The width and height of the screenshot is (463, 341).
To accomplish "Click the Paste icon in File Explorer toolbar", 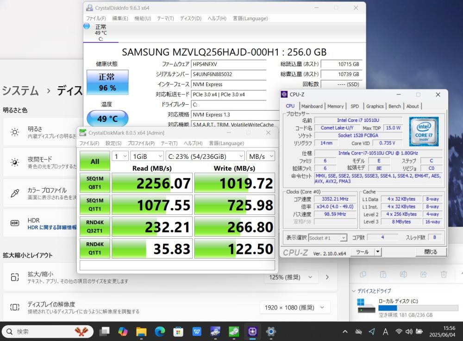I will click(x=383, y=274).
